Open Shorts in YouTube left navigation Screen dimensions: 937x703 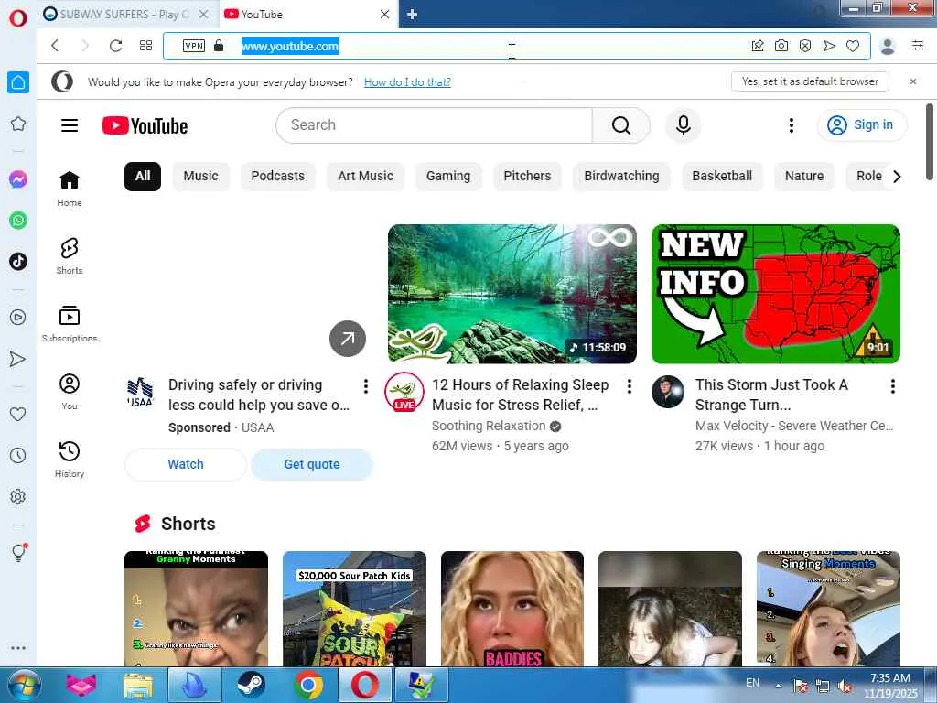point(70,257)
